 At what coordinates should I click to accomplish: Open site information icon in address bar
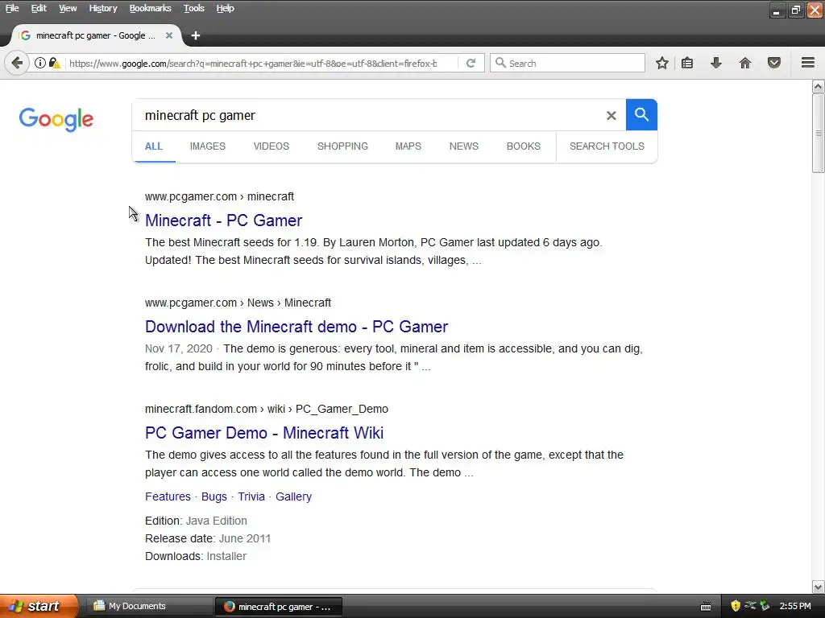coord(40,63)
